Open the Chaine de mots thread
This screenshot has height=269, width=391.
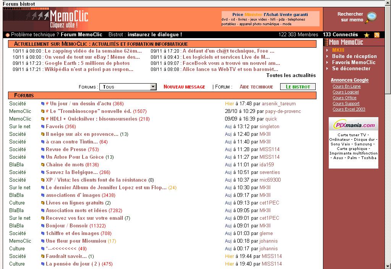tap(65, 165)
